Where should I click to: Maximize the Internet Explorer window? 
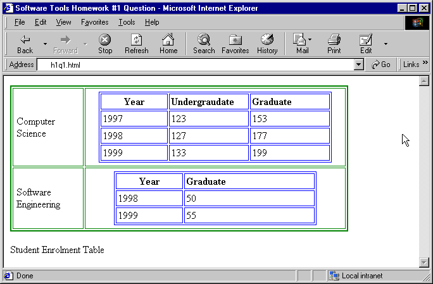coord(412,8)
